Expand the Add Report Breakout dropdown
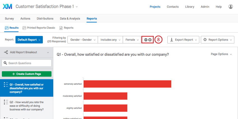The image size is (238, 119). (48, 52)
